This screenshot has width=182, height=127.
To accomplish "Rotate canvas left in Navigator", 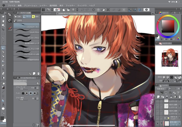I will [164, 81].
